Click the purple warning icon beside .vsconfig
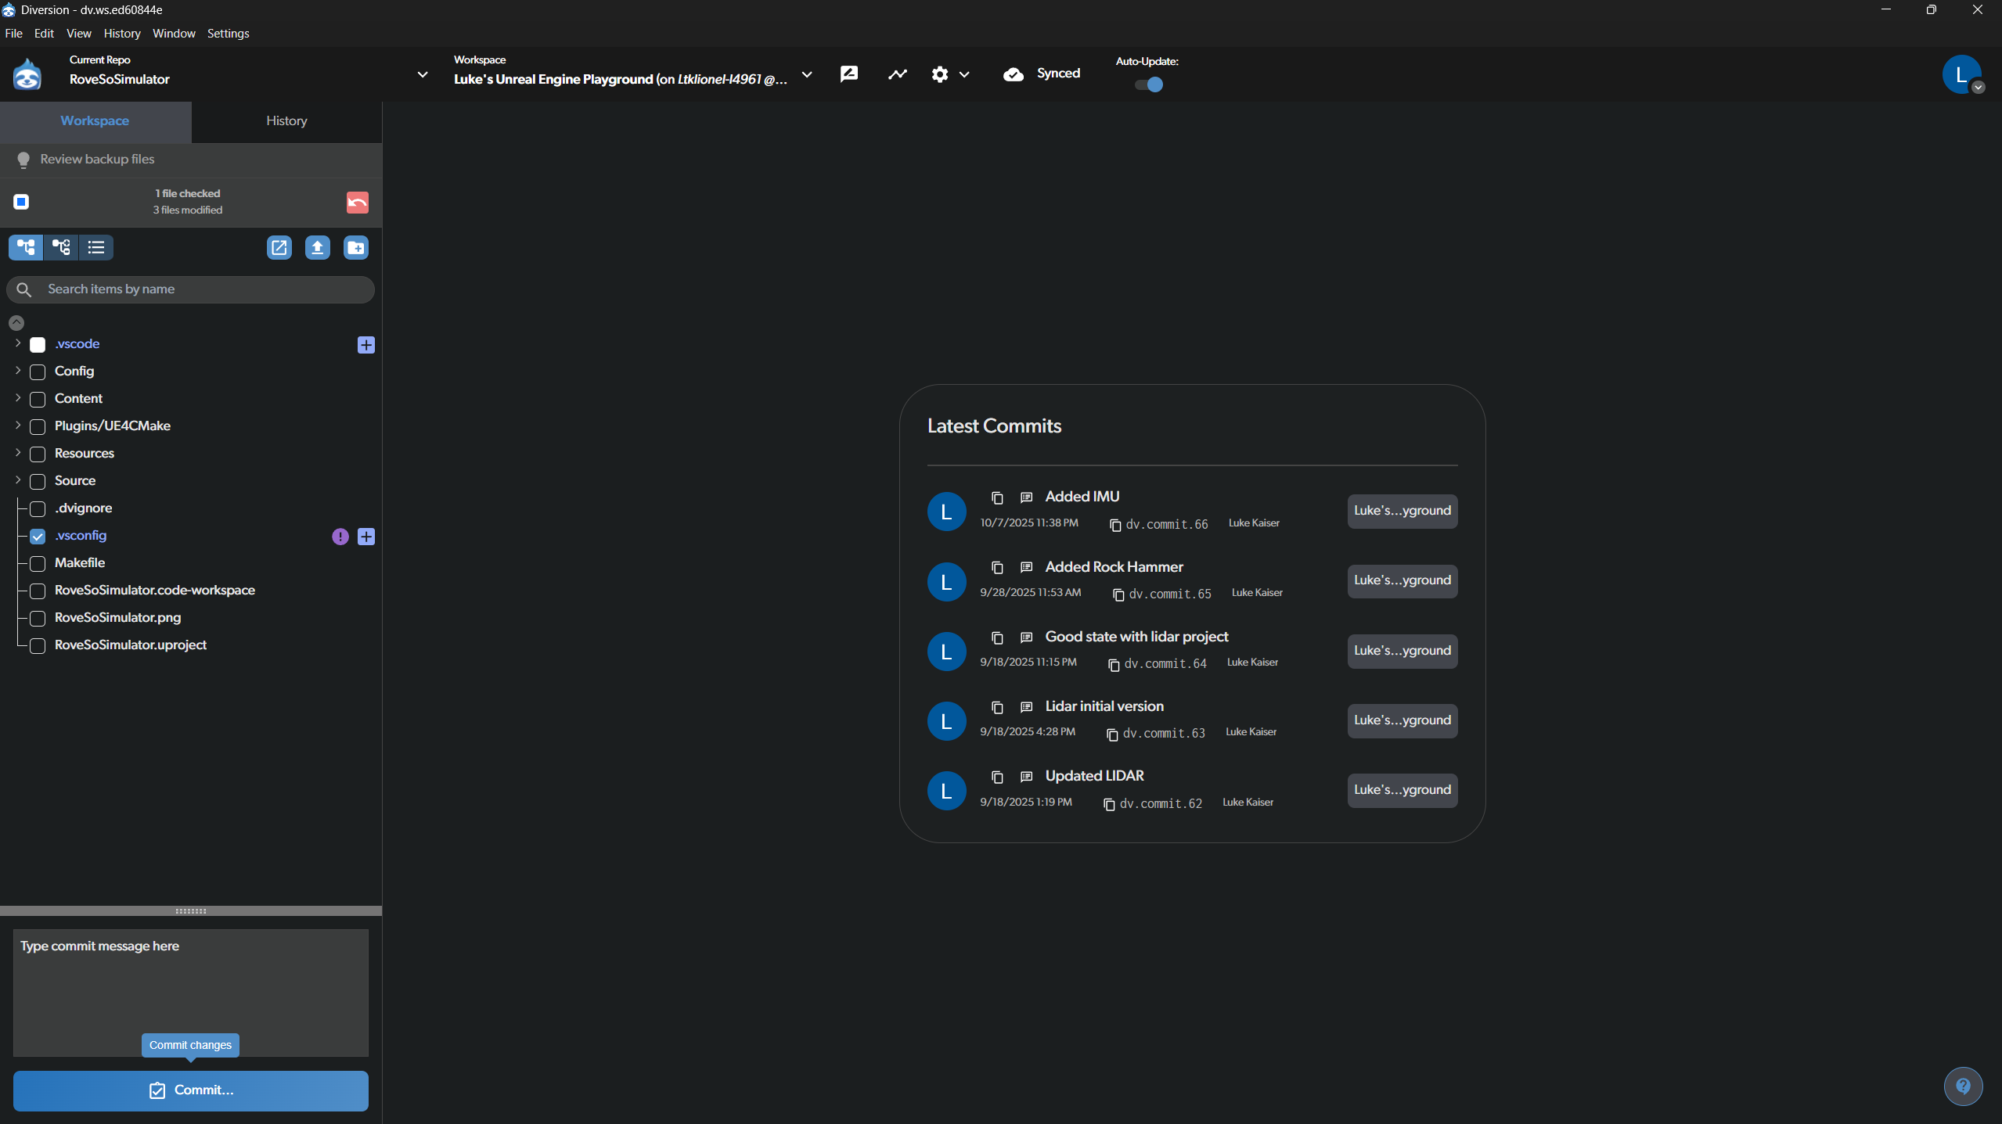 pos(340,537)
